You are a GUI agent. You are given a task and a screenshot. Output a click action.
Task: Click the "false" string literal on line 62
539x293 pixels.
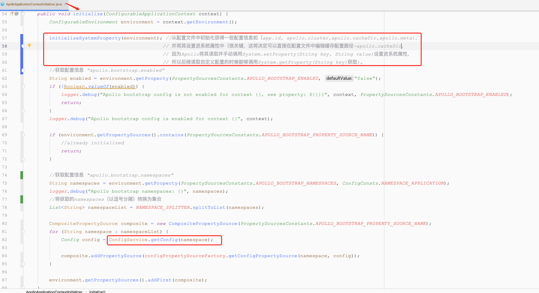coord(365,78)
